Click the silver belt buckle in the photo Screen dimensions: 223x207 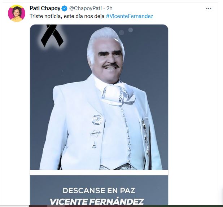[x=118, y=167]
